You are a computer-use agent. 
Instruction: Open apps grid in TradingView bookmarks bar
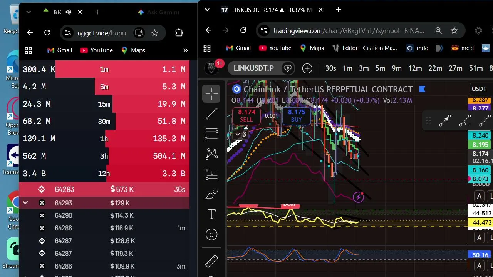click(x=207, y=48)
